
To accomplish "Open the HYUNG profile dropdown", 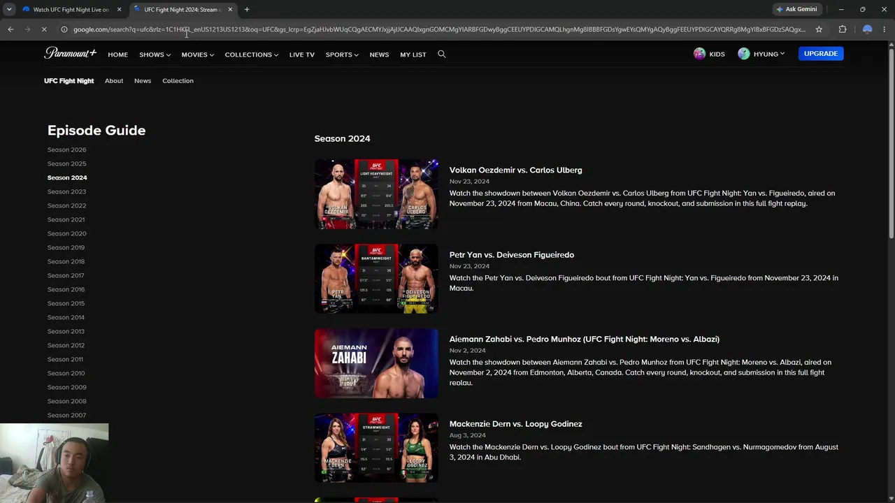I will point(761,54).
